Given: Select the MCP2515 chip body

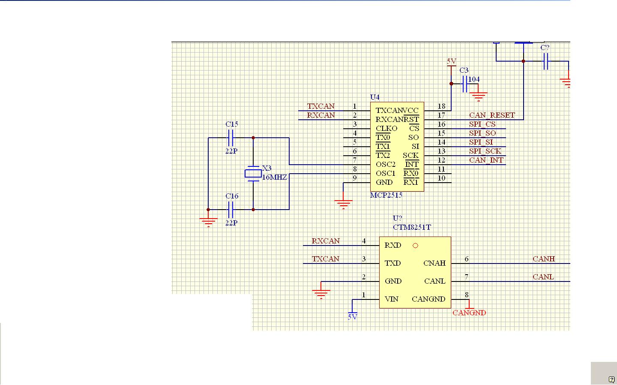Looking at the screenshot, I should pyautogui.click(x=397, y=146).
